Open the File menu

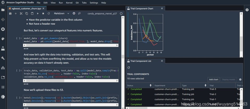39,3
